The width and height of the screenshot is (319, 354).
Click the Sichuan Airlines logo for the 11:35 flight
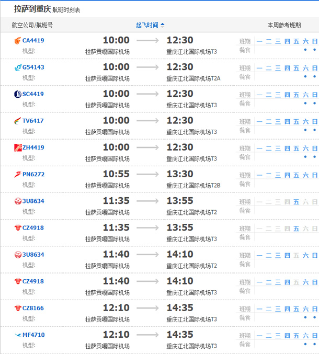tap(18, 201)
